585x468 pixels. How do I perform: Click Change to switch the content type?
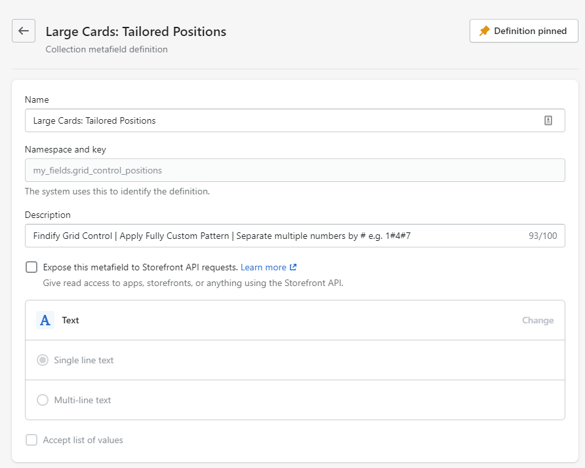coord(538,320)
